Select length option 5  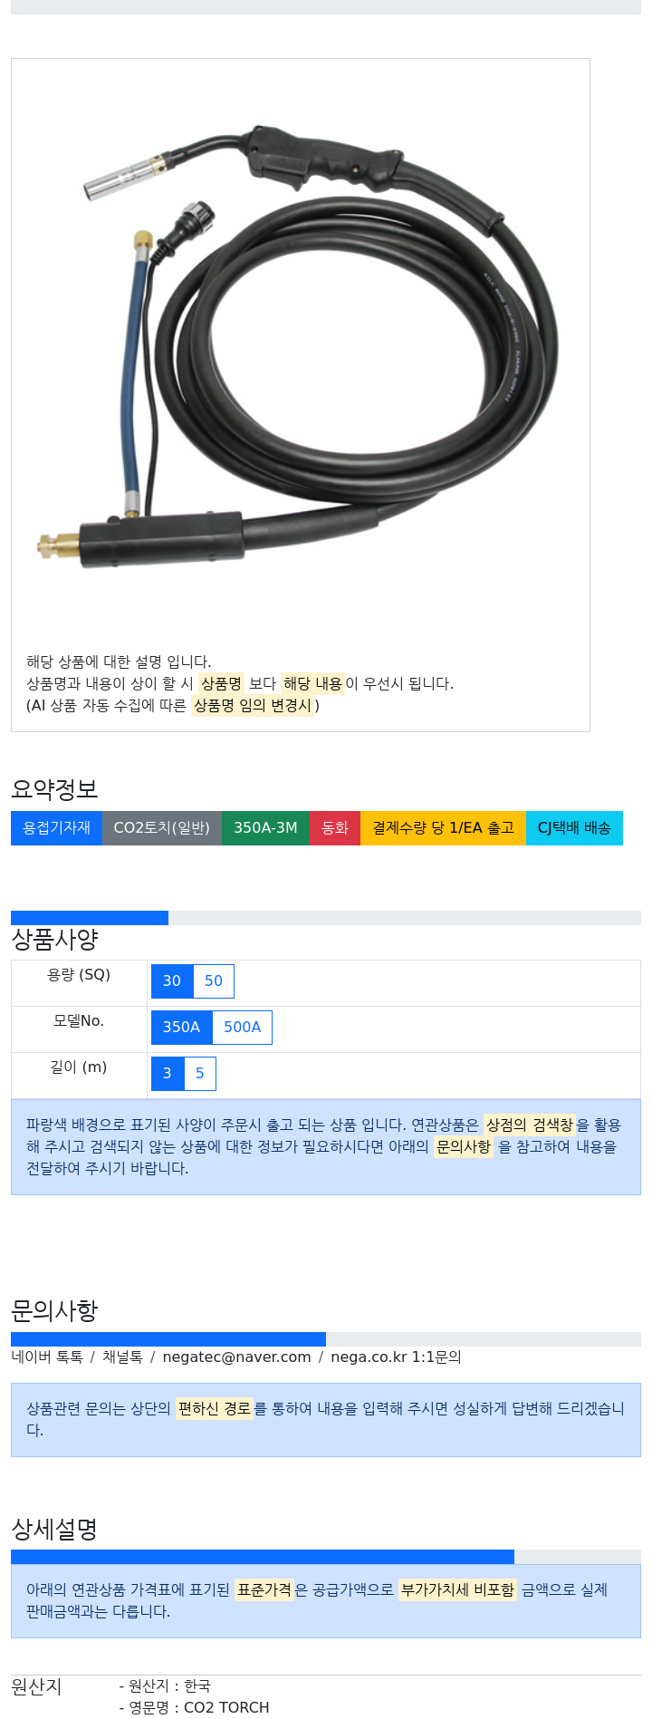tap(200, 1074)
